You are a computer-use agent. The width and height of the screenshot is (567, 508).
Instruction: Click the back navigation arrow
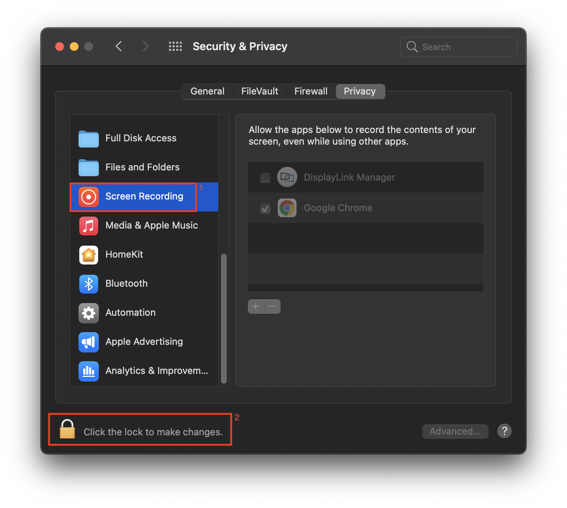[x=119, y=46]
